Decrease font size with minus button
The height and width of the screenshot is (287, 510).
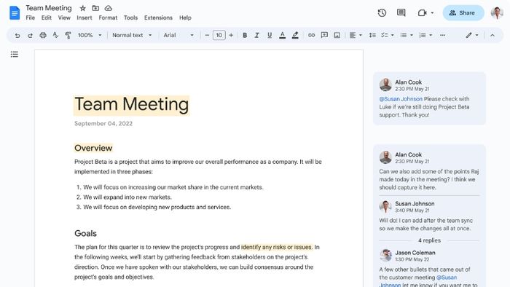[x=207, y=35]
